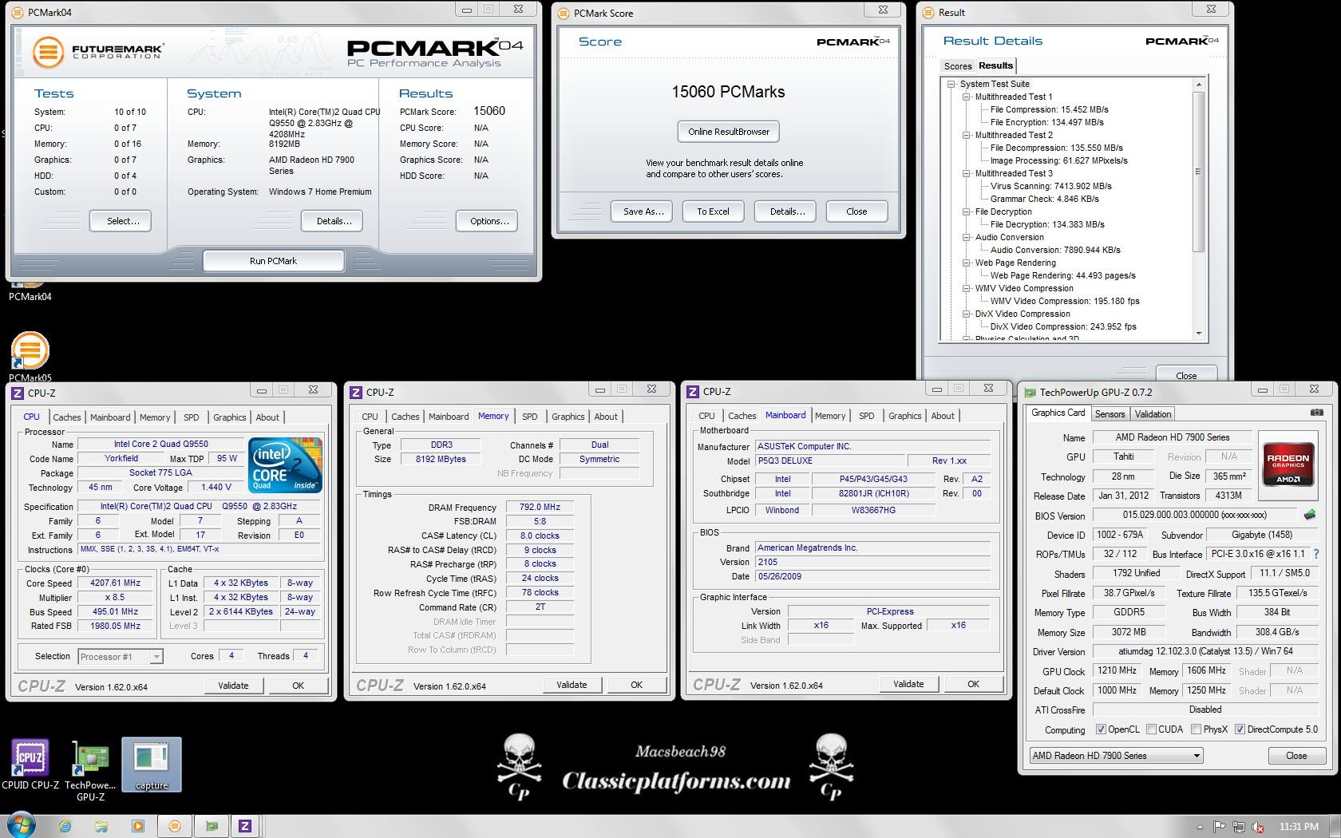Click Details... button in PCMark Score window
Screen dimensions: 1341x838
787,211
